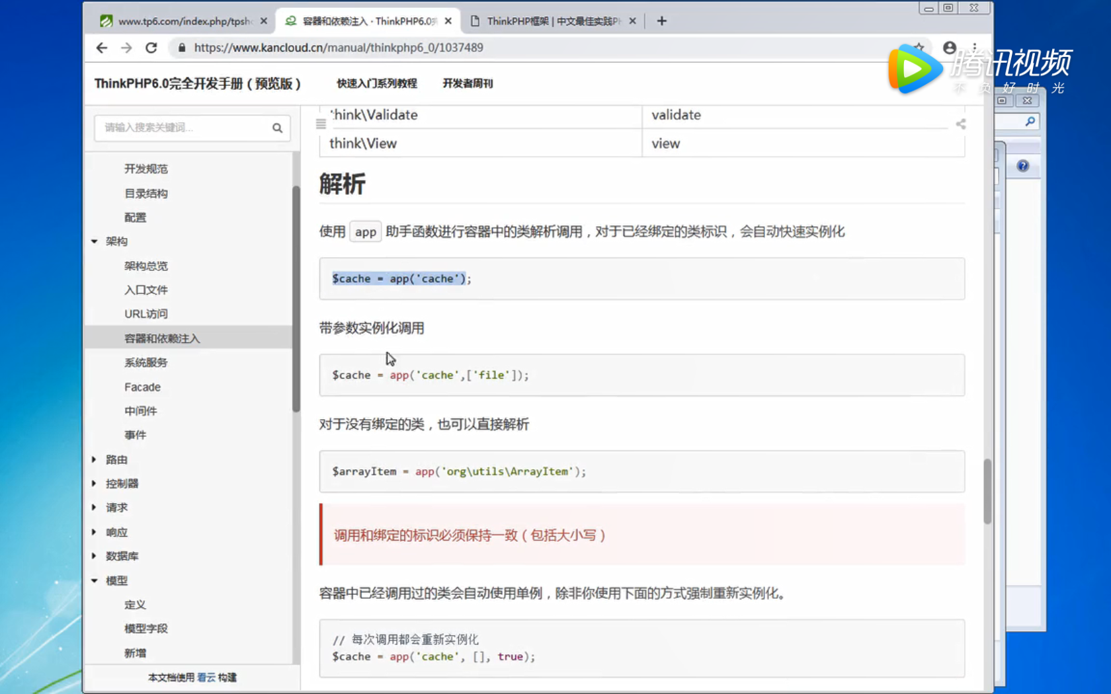Image resolution: width=1111 pixels, height=694 pixels.
Task: Close the www.tp6.com tab
Action: (x=264, y=21)
